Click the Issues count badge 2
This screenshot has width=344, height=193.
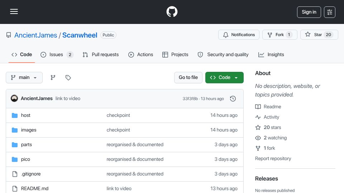(x=70, y=54)
